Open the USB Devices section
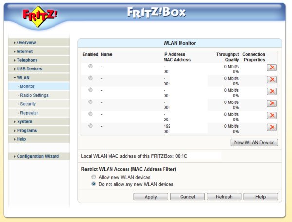292x222 pixels. (29, 69)
